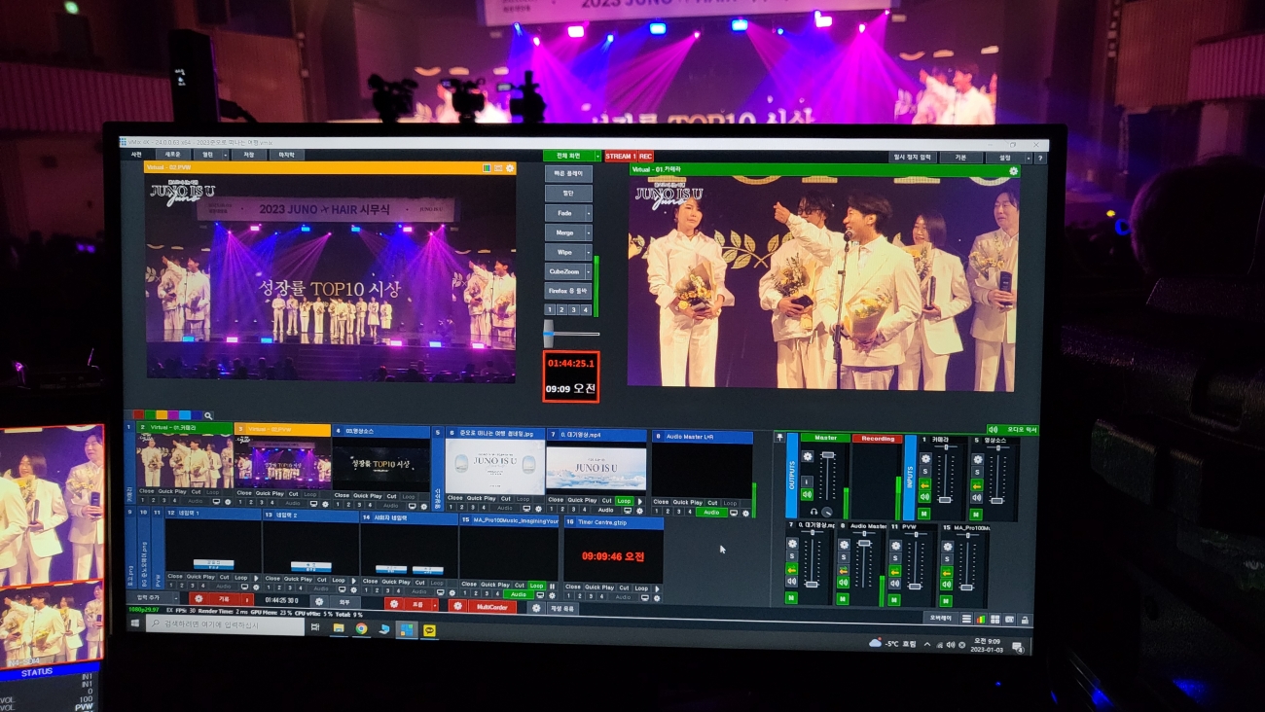Image resolution: width=1265 pixels, height=712 pixels.
Task: Expand Wipe transition dropdown arrow
Action: tap(589, 253)
